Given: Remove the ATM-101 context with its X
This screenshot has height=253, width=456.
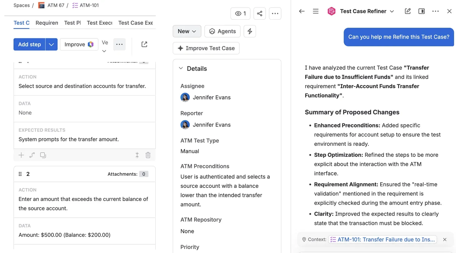Looking at the screenshot, I should point(445,240).
